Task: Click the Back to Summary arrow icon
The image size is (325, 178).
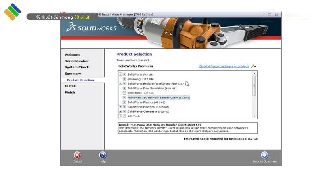Action: [264, 155]
